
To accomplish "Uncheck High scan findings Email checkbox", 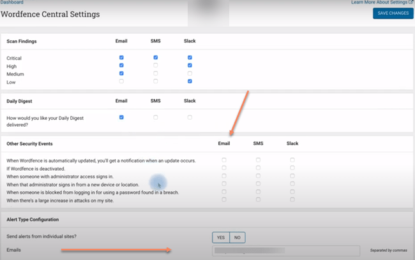I will [x=121, y=65].
